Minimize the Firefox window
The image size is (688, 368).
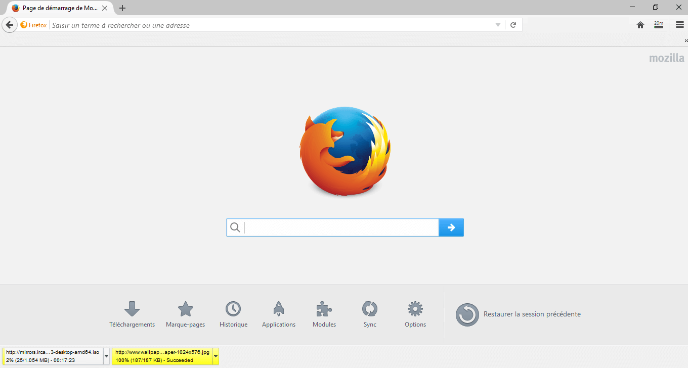coord(632,7)
